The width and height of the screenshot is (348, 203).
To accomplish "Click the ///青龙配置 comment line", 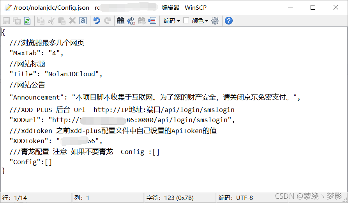I will click(x=84, y=152).
